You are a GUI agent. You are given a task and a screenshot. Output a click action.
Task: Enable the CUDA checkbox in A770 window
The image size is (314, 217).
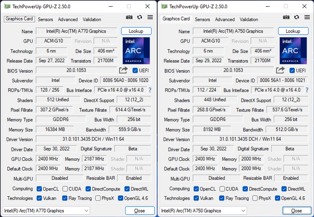coord(64,189)
